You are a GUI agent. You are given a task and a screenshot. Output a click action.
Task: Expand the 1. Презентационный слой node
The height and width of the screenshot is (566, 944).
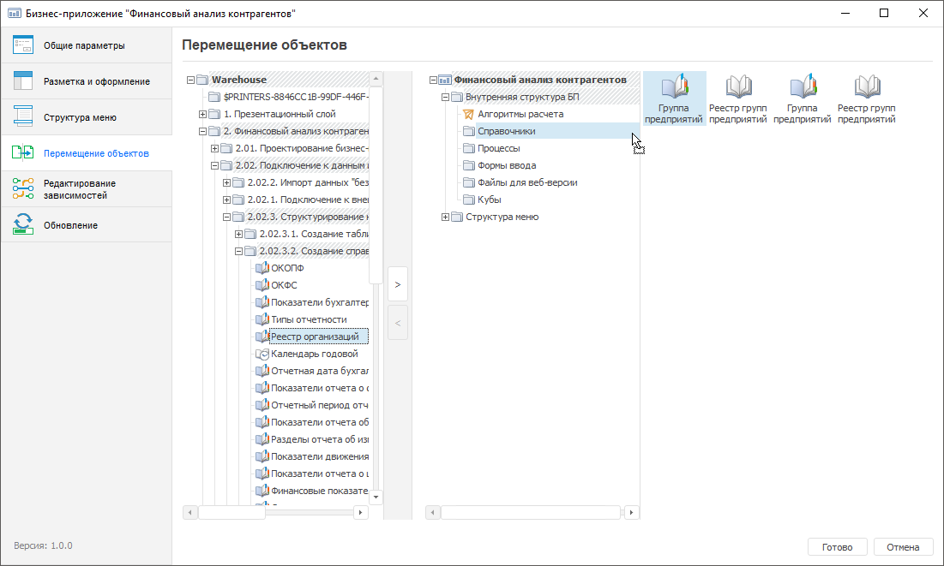click(x=203, y=114)
